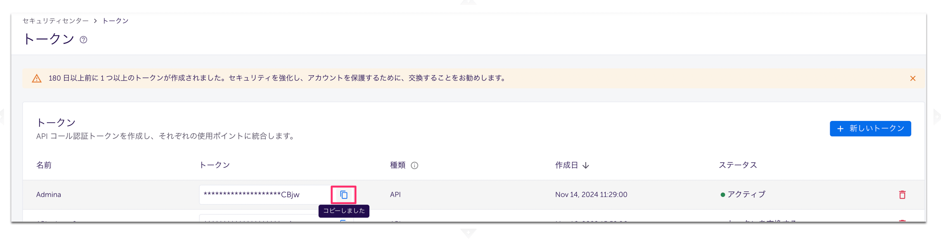Select the Admina name cell
This screenshot has height=243, width=941.
49,195
